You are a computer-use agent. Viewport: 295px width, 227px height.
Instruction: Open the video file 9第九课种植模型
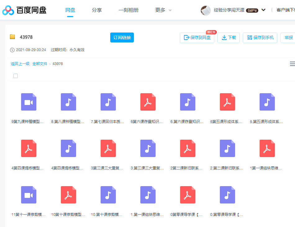click(29, 102)
